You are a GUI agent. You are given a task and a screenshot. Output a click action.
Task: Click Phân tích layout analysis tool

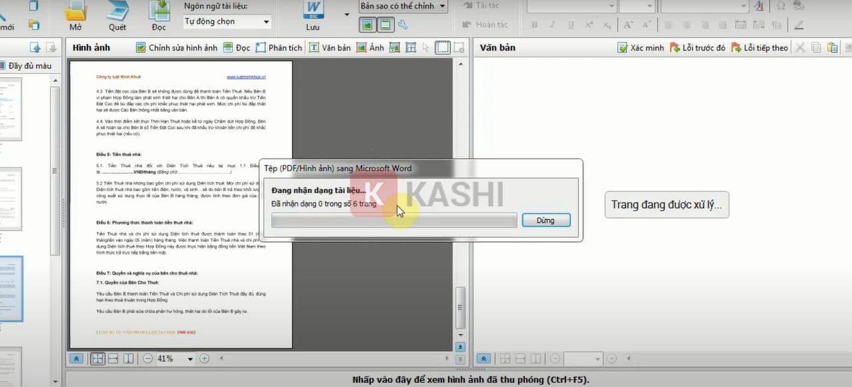(x=279, y=48)
